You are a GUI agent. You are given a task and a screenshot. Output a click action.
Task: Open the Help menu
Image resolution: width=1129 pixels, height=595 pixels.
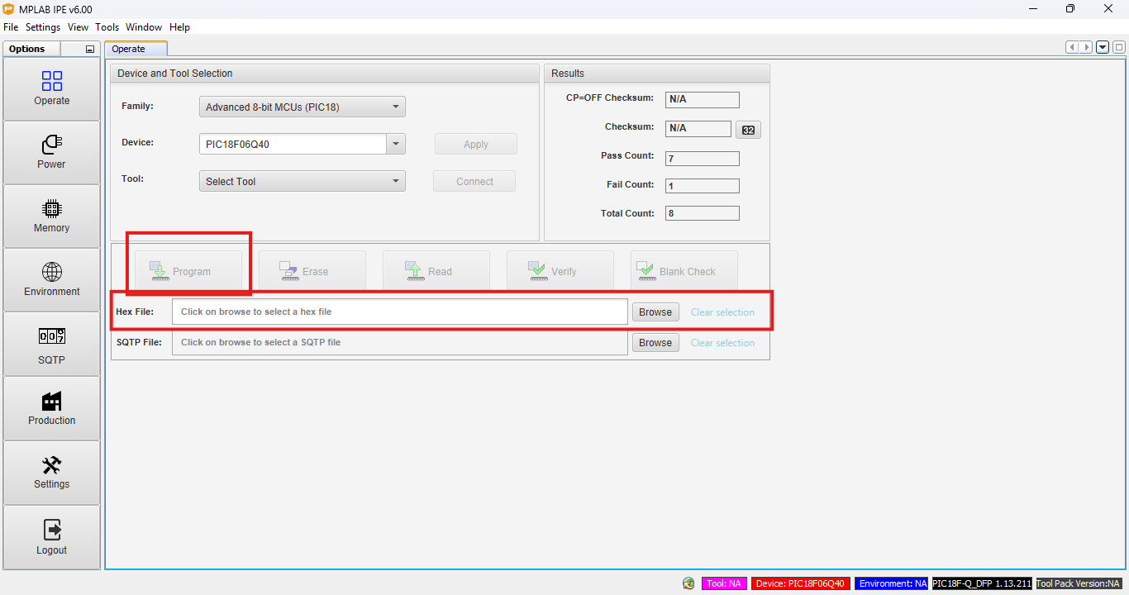pyautogui.click(x=179, y=27)
